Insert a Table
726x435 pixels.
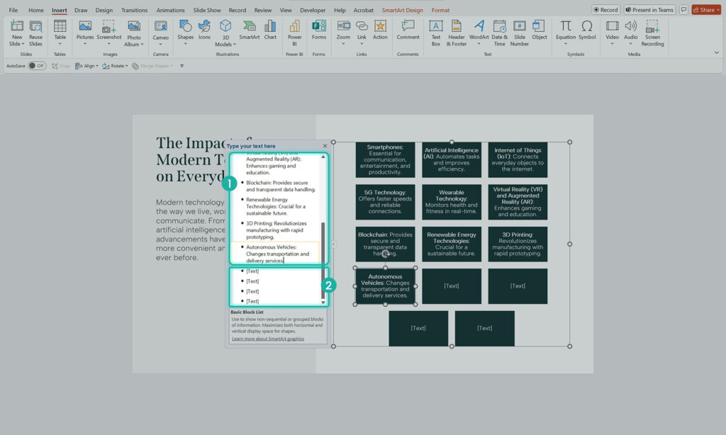(60, 33)
